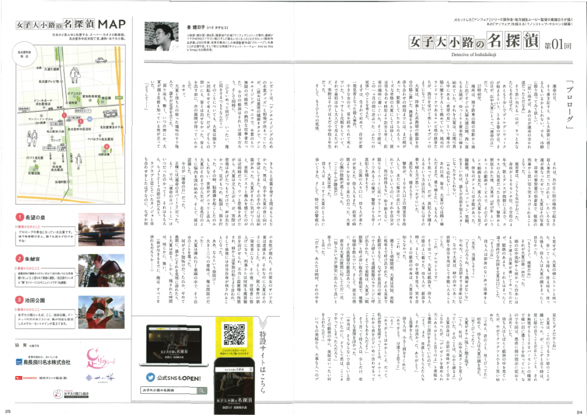Click 矢場町駅 label on the map
Screen dimensions: 587x415
coord(61,182)
